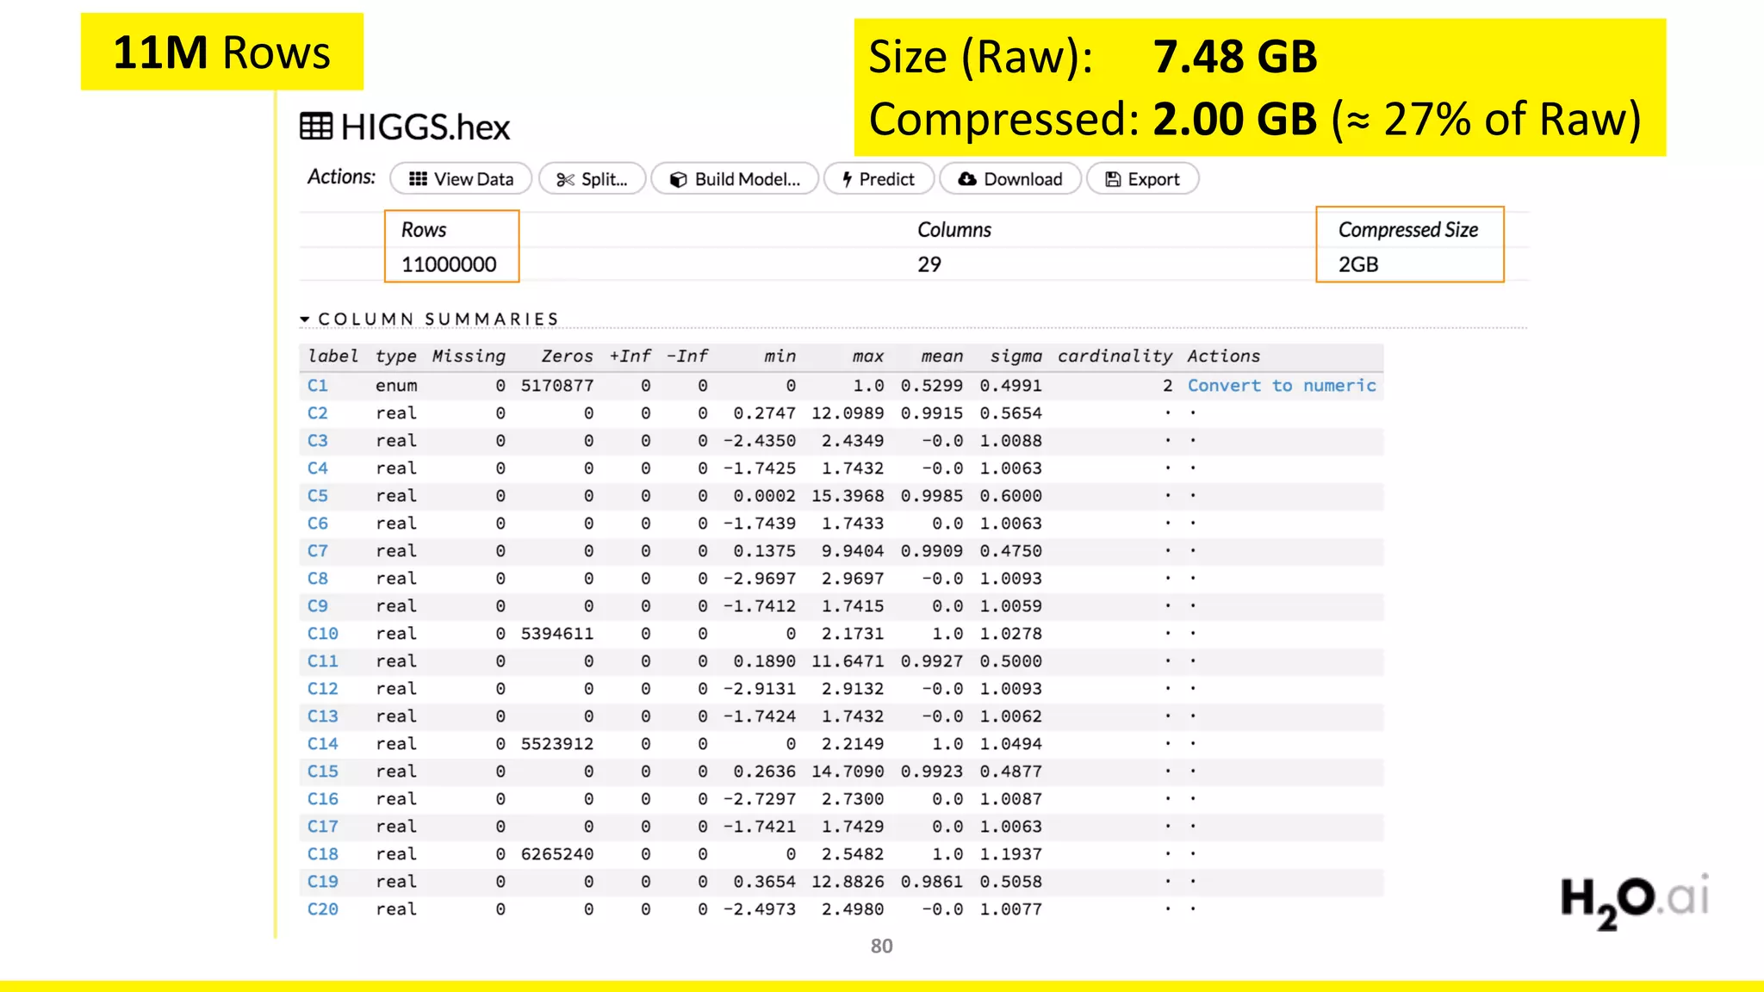Click C19 min value 0.3654
This screenshot has height=992, width=1764.
tap(765, 882)
